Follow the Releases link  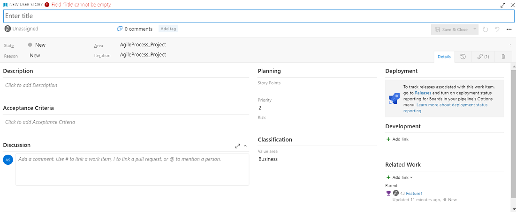(x=423, y=93)
